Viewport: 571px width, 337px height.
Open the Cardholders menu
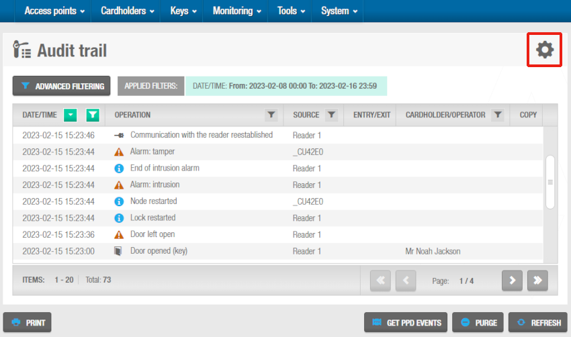pos(127,11)
